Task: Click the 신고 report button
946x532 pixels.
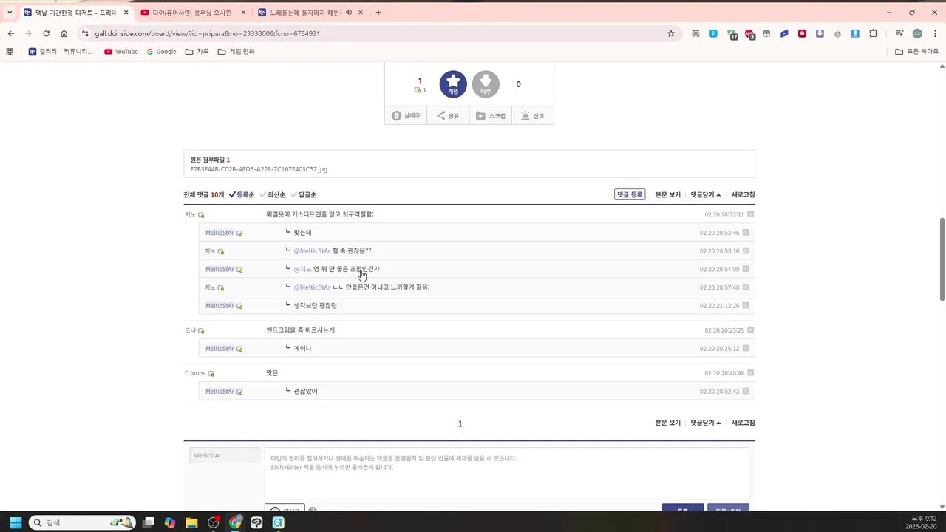Action: (x=532, y=116)
